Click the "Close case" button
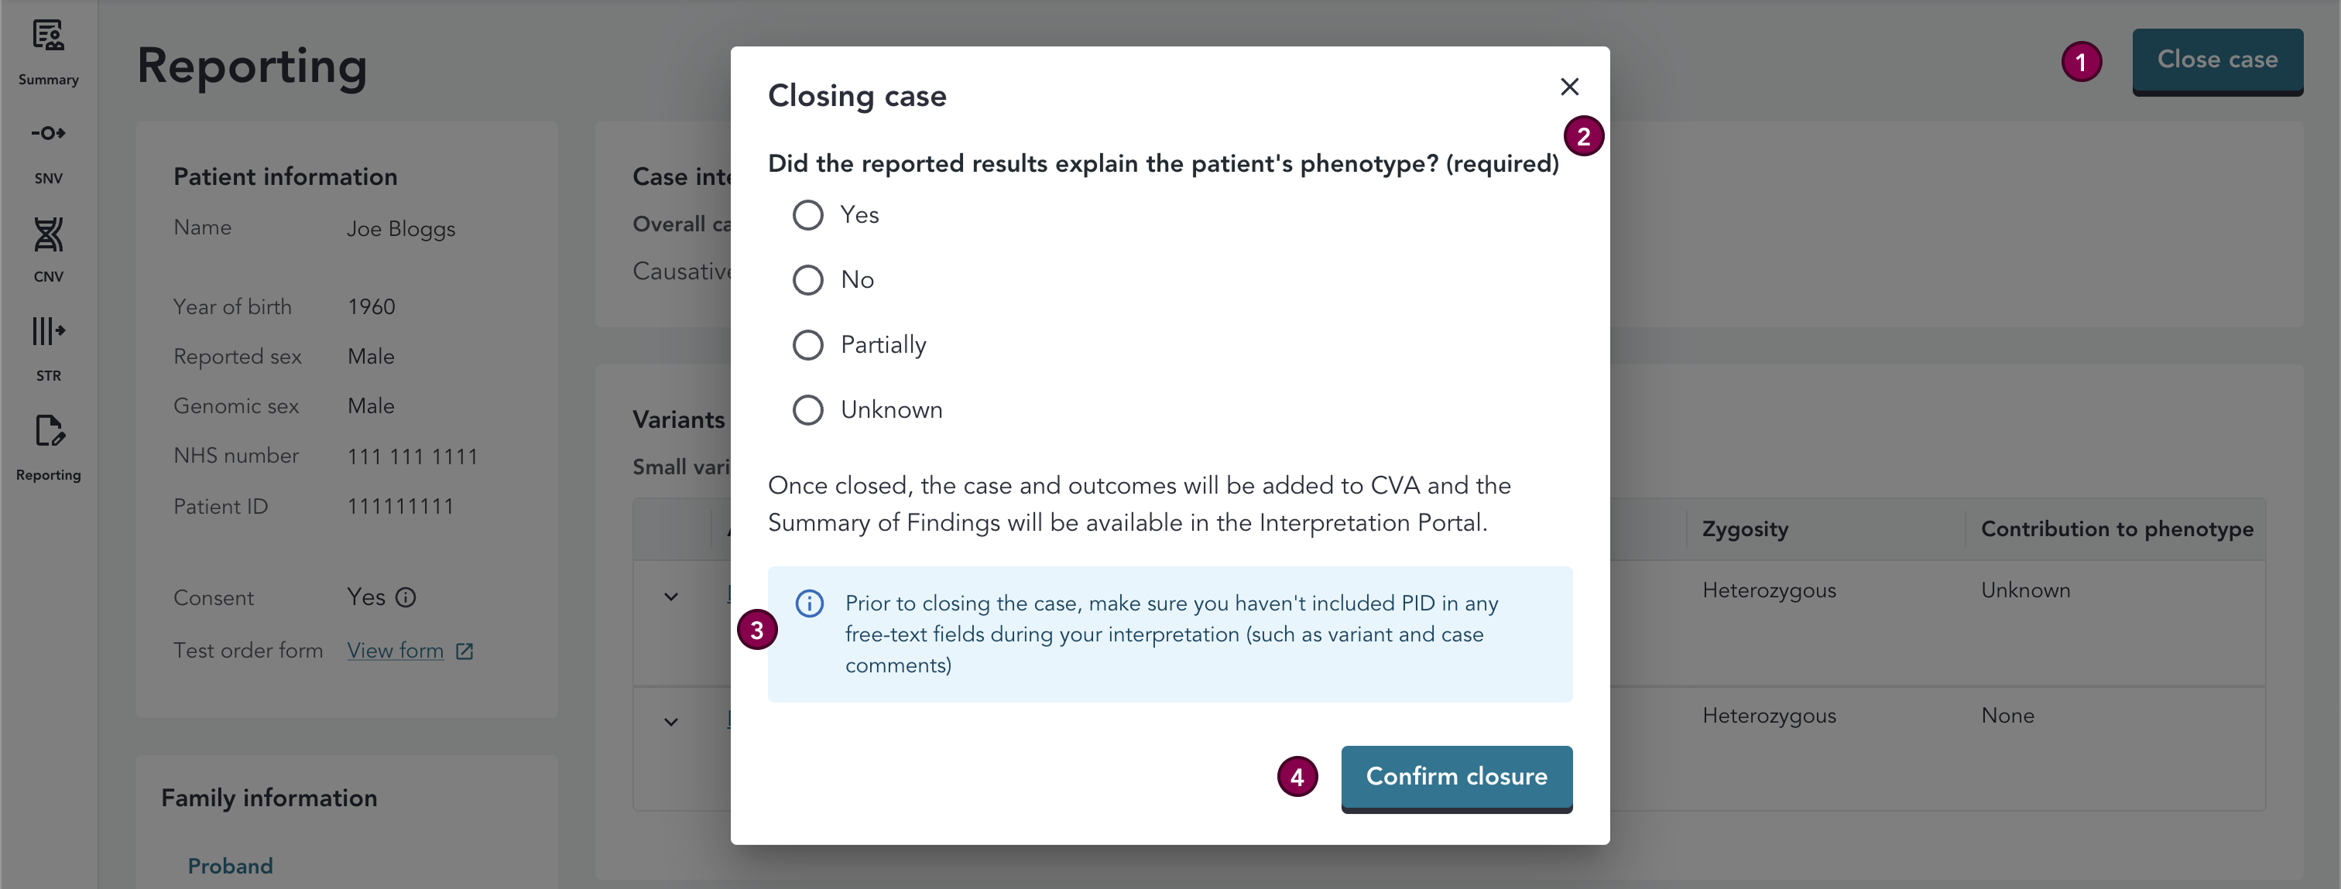The image size is (2341, 889). click(x=2217, y=60)
